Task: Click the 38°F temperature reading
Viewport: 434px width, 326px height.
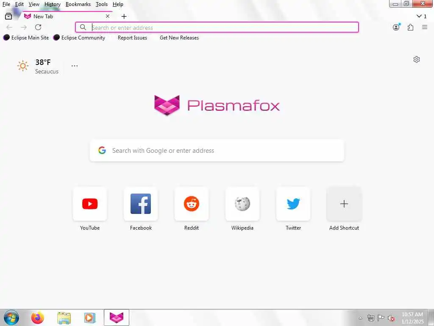Action: coord(43,62)
